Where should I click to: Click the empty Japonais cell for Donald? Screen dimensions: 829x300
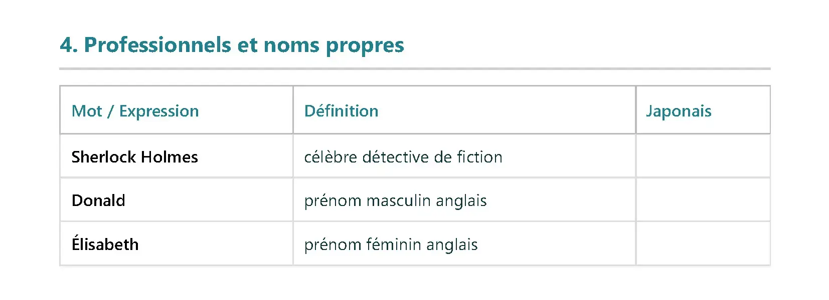pos(703,200)
